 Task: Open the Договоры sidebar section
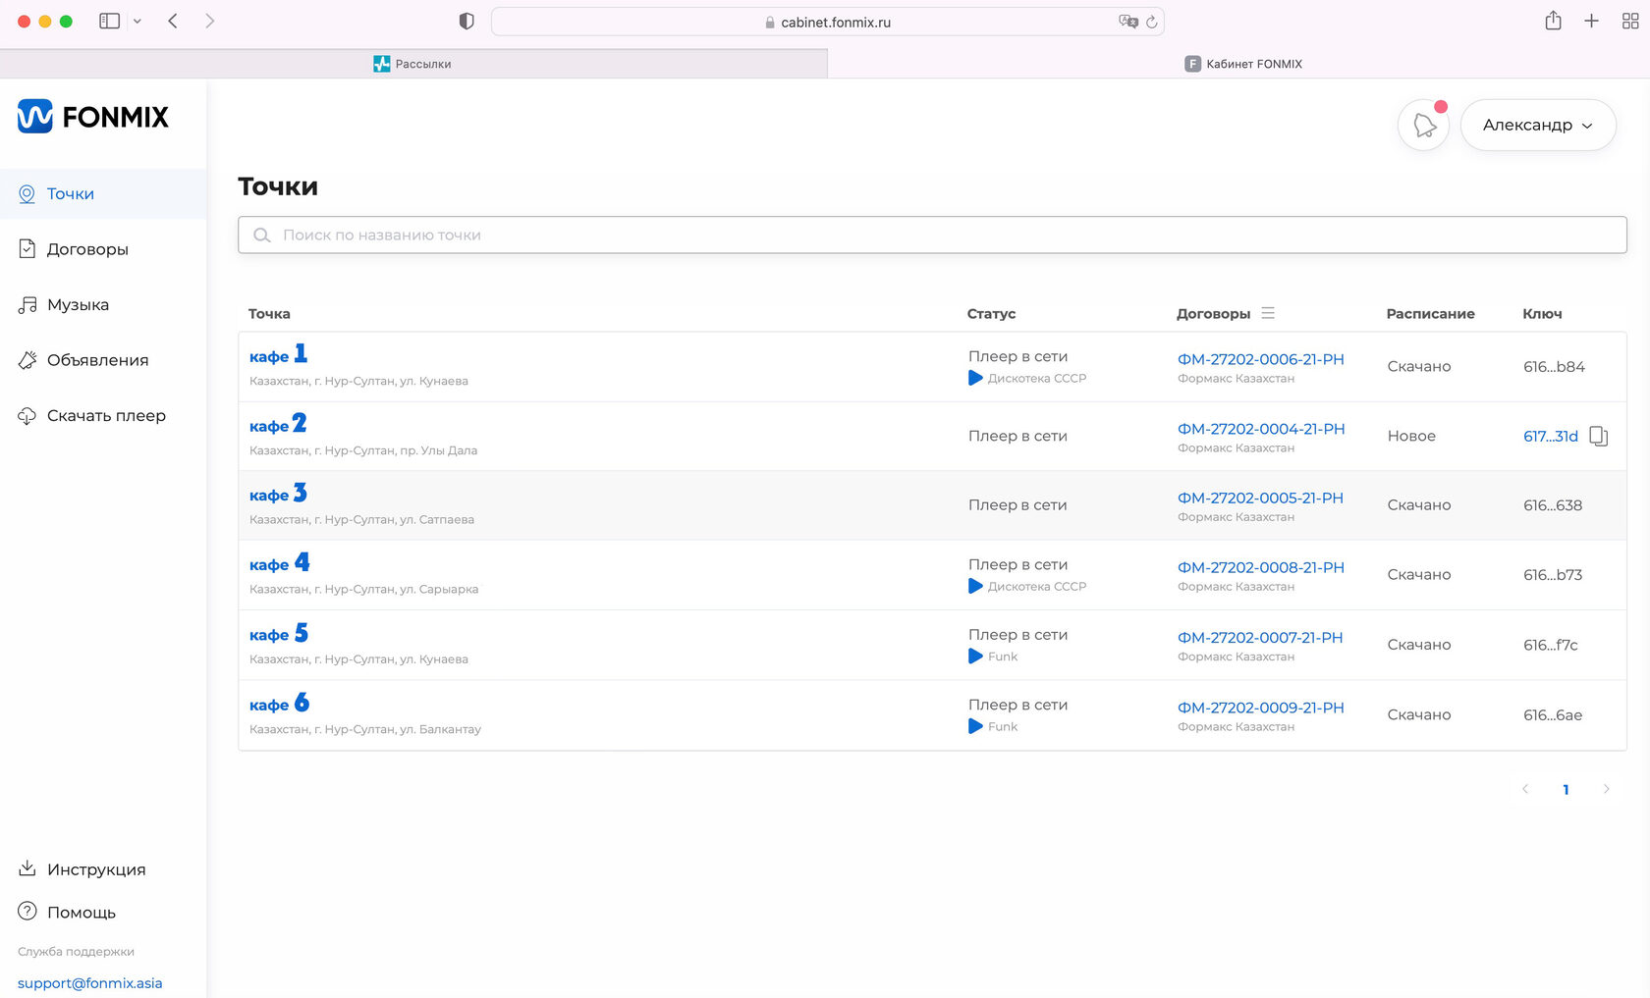pos(87,249)
